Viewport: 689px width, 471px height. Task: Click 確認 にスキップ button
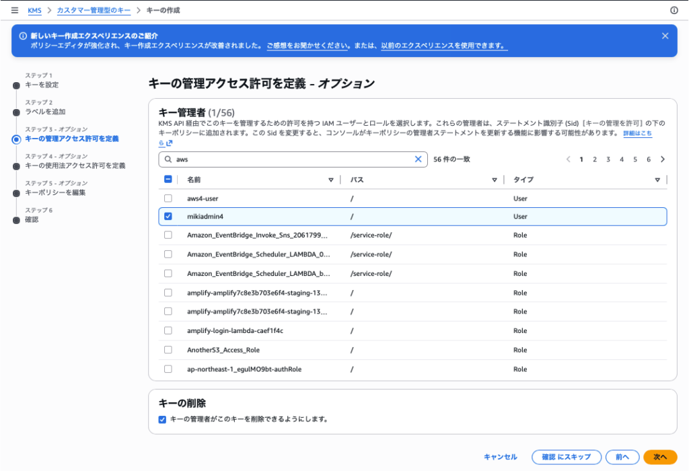point(567,457)
